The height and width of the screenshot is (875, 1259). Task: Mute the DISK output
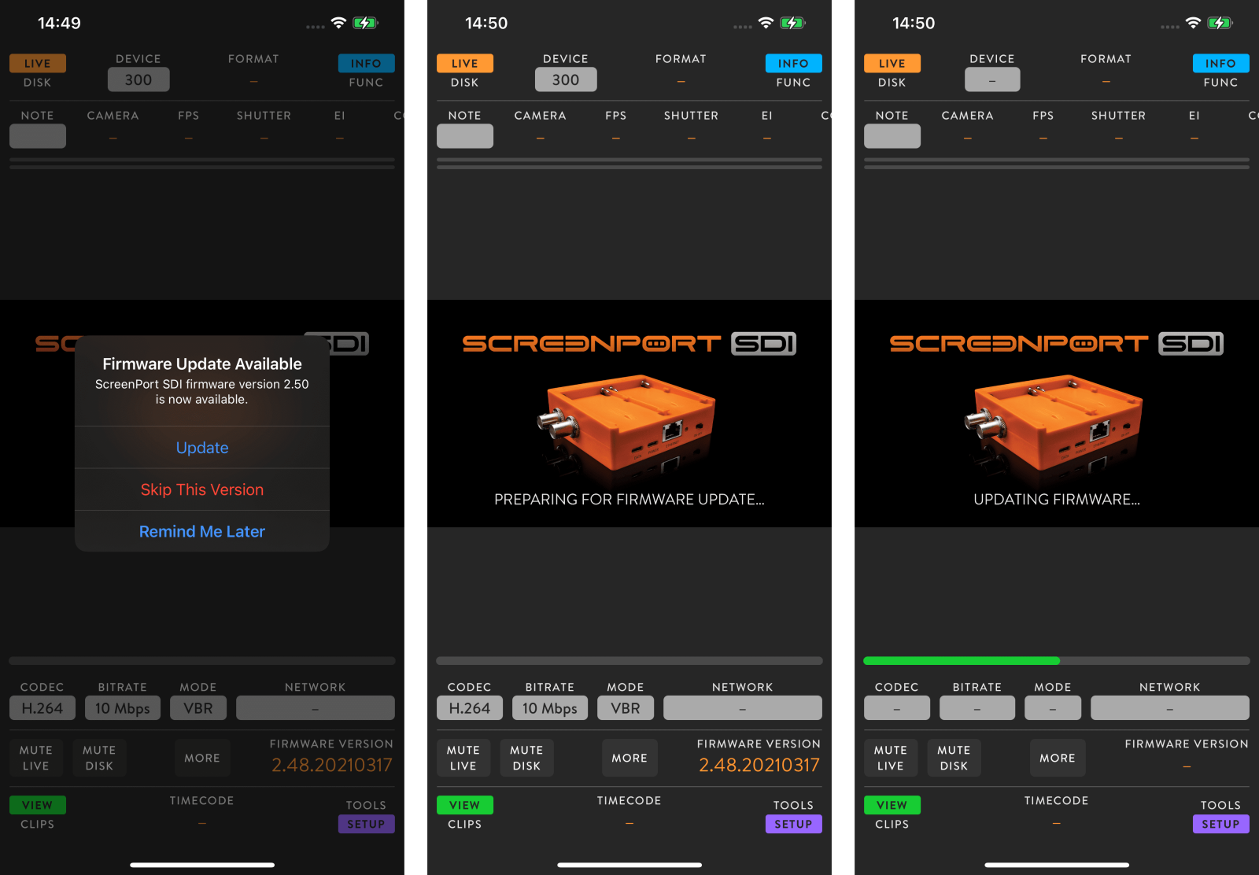(99, 757)
